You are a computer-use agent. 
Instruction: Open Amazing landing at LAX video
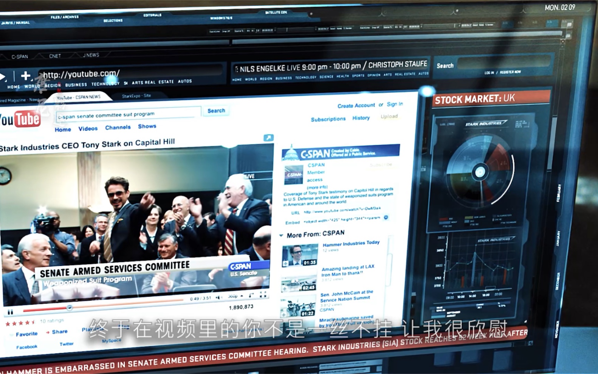pyautogui.click(x=348, y=270)
